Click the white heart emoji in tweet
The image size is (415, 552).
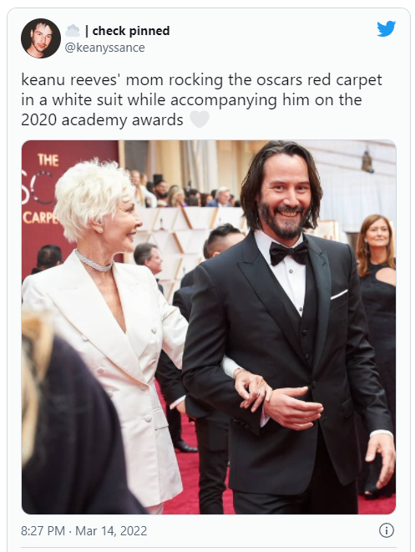pos(200,119)
